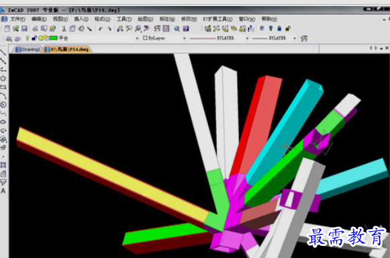The height and width of the screenshot is (258, 390).
Task: Expand the ByLayer color dropdown
Action: pyautogui.click(x=185, y=38)
